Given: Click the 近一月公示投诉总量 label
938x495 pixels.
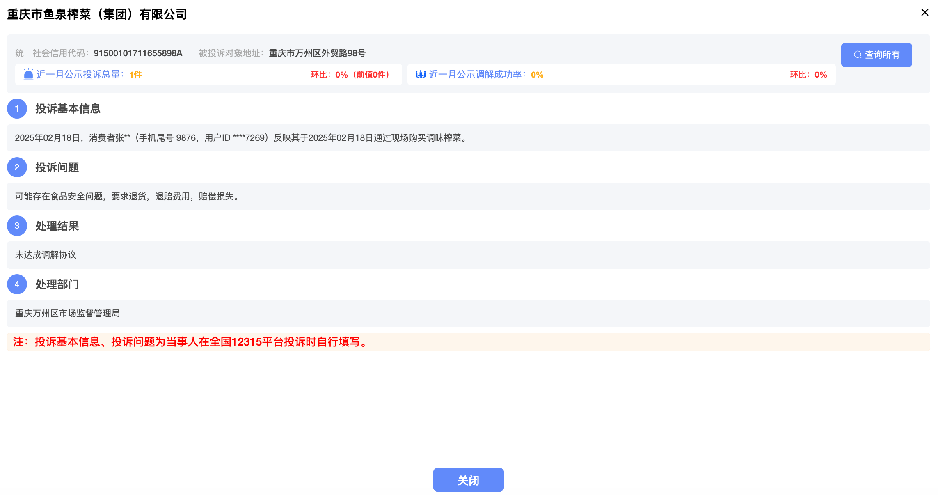Looking at the screenshot, I should [80, 74].
